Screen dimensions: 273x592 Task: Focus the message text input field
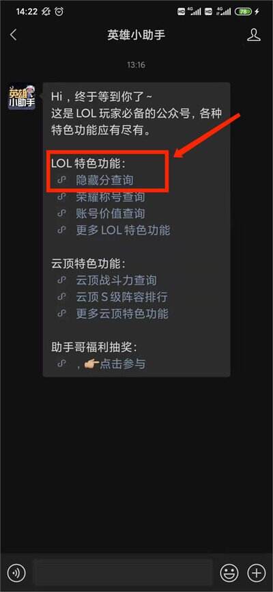(x=123, y=573)
